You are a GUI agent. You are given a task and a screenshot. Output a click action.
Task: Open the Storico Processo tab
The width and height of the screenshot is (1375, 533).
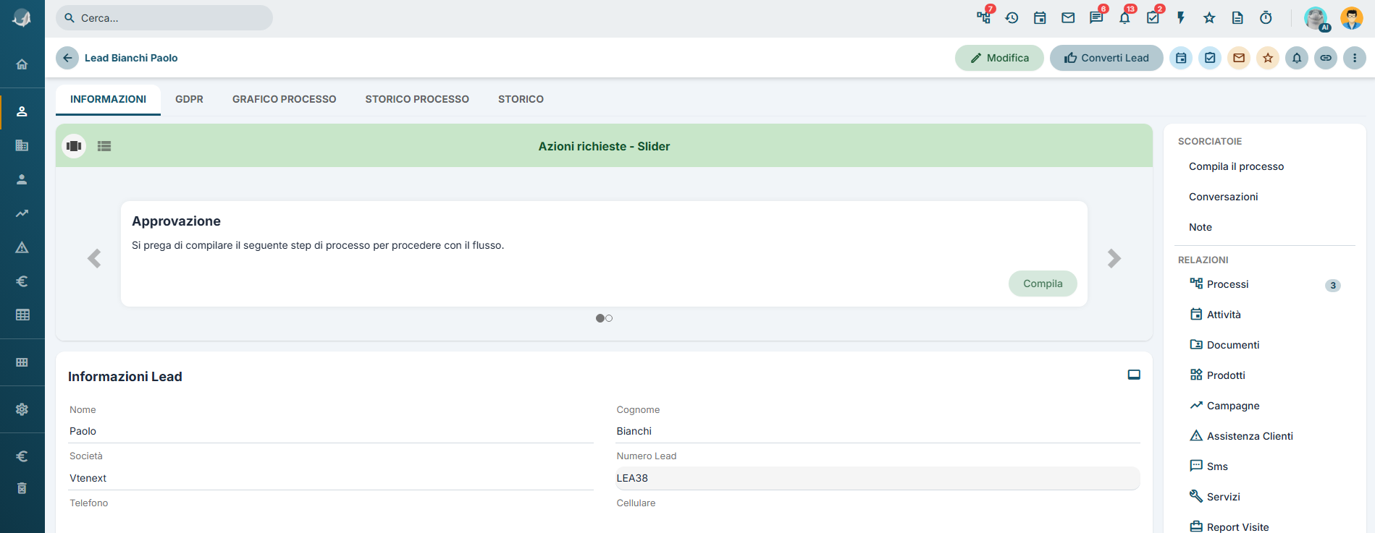point(417,99)
